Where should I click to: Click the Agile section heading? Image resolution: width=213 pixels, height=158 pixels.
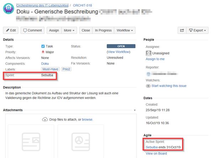[x=147, y=135]
